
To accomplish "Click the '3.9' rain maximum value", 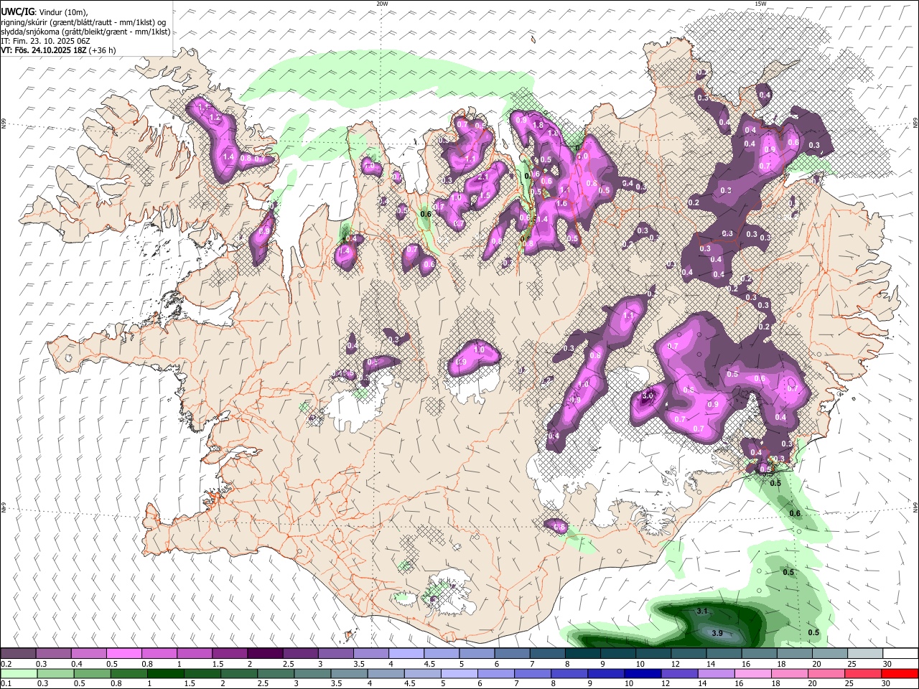I will pos(717,633).
